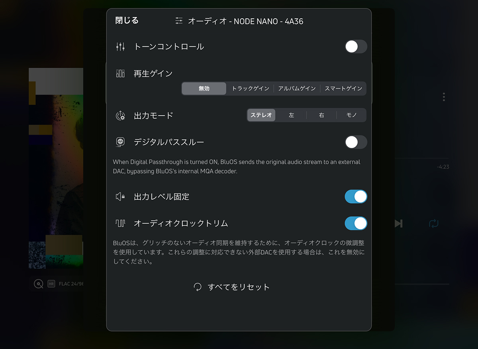Click next track icon in background player

[398, 224]
